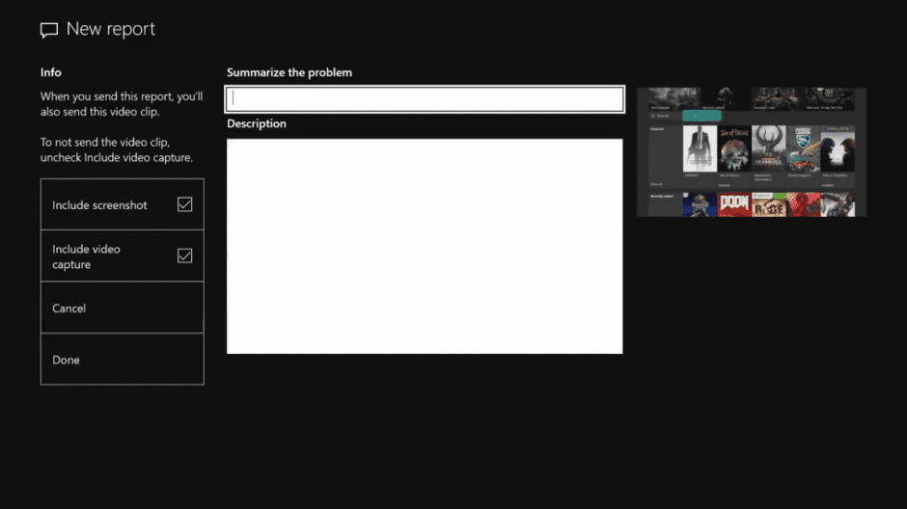Click the Hitman cover in the screenshot preview

tap(700, 148)
